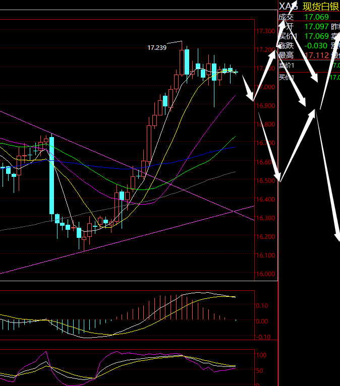Screen dimensions: 340x386
Task: Click the 17.300 price axis label
Action: 266,31
